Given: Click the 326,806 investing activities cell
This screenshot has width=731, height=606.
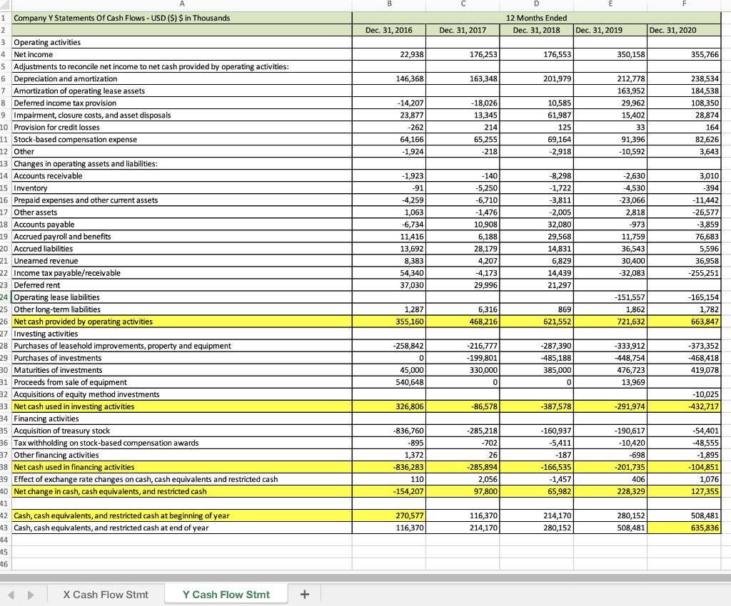Looking at the screenshot, I should coord(389,406).
